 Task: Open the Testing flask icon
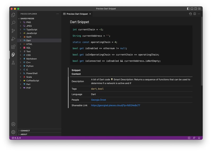(13, 63)
